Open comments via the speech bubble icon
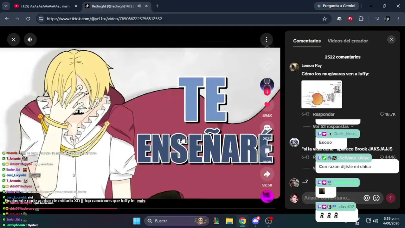The height and width of the screenshot is (228, 405). 267,128
